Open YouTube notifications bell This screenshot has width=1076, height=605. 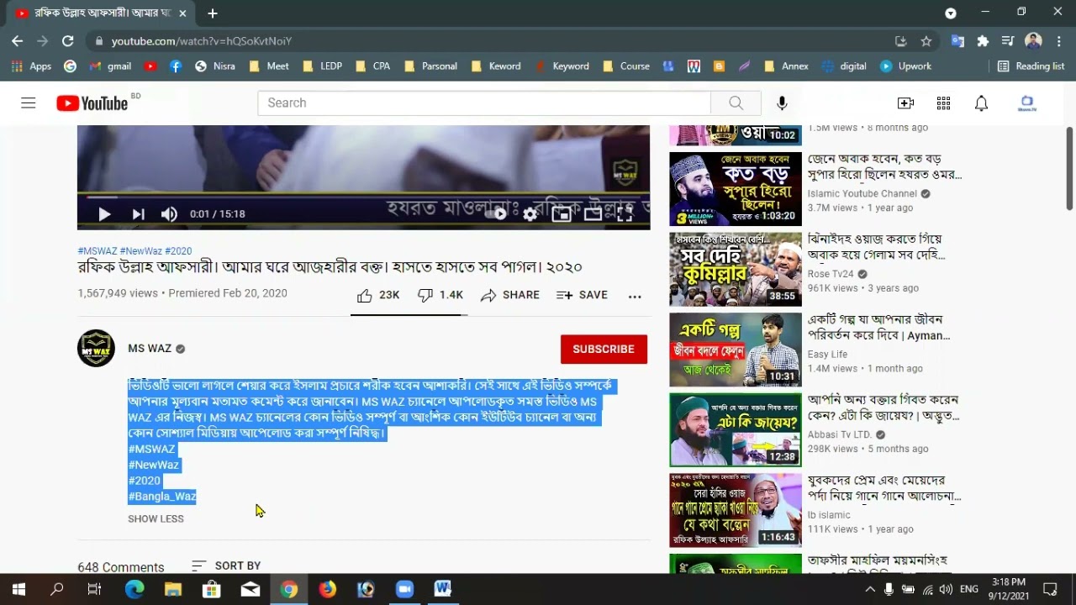981,103
